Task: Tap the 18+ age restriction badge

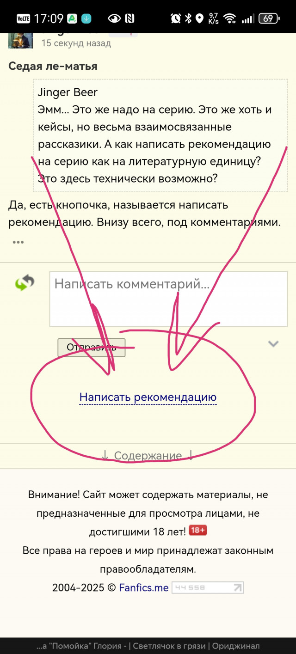Action: point(198,531)
